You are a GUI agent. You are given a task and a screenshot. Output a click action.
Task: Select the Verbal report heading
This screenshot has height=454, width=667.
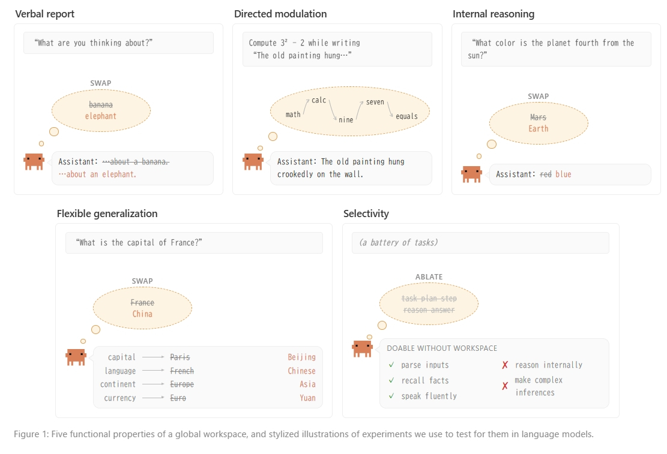tap(44, 14)
